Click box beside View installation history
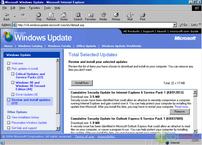Screen dimensions: 202x145 (9, 117)
